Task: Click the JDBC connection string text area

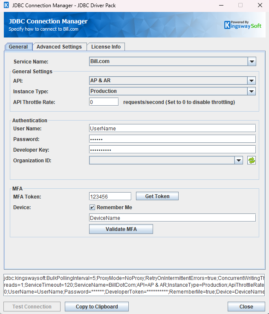Action: [134, 285]
